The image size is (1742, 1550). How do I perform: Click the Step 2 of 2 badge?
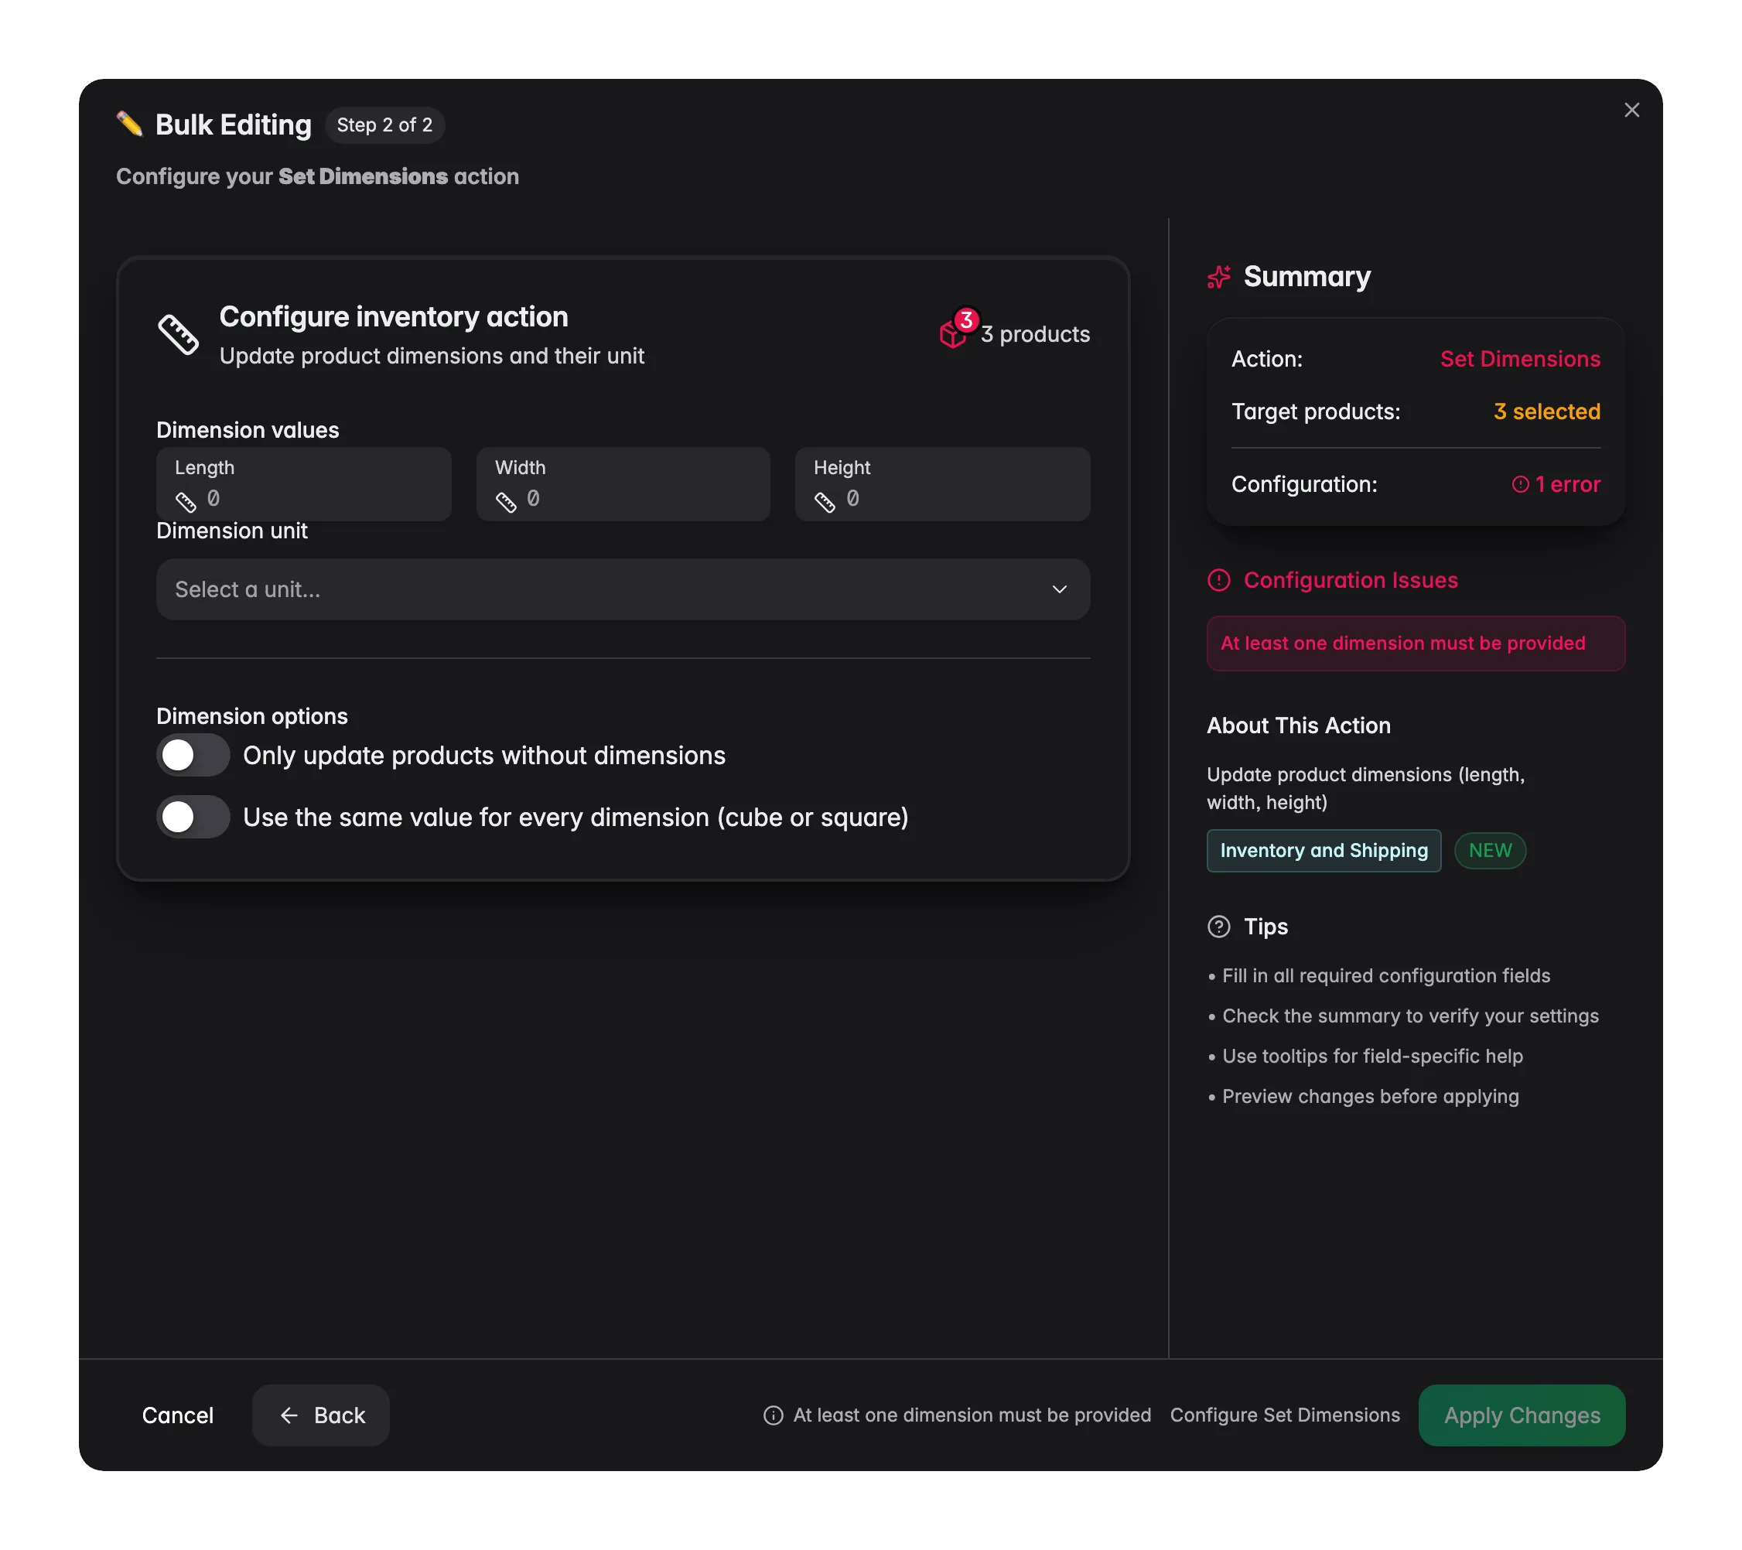point(384,125)
